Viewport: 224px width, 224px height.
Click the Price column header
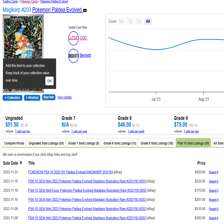coord(201,163)
